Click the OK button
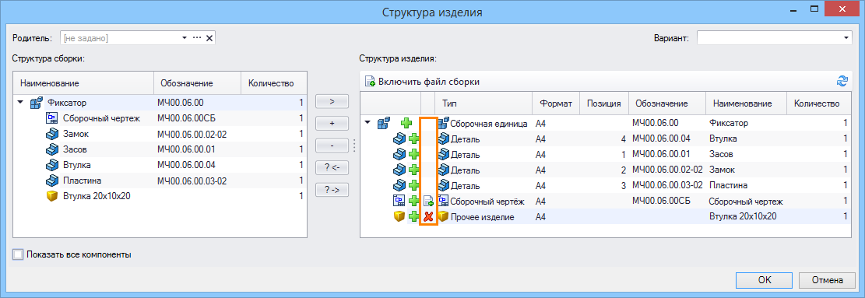The height and width of the screenshot is (298, 865). pos(765,280)
